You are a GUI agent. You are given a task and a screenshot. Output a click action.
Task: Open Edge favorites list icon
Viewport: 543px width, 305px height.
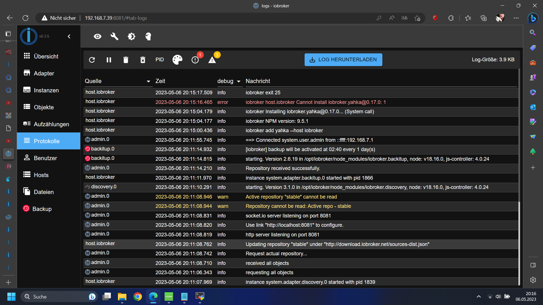[x=468, y=18]
